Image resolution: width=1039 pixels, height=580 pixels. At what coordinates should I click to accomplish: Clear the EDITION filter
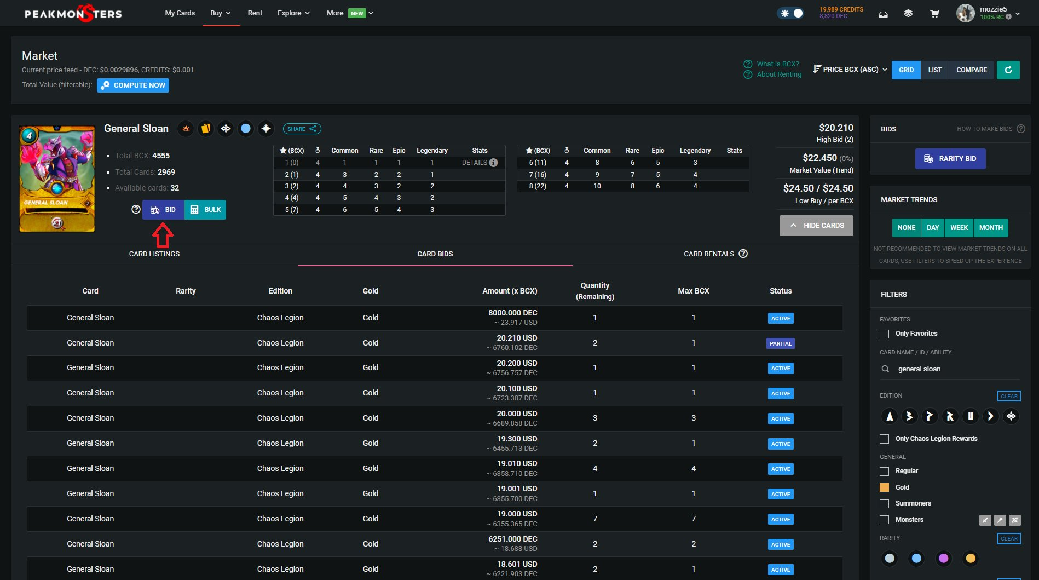coord(1009,396)
